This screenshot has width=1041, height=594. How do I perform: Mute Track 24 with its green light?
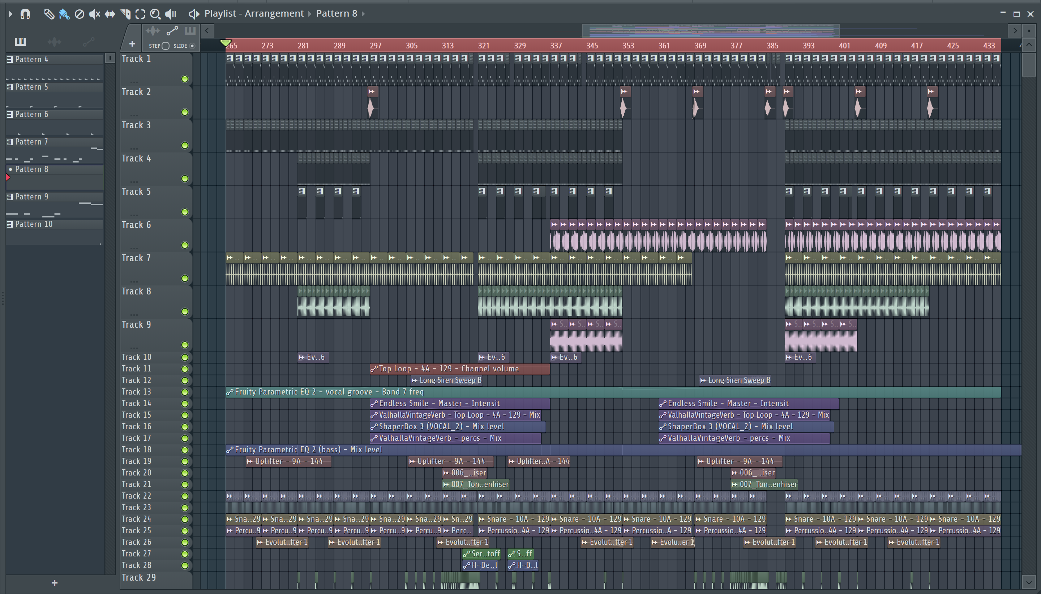pyautogui.click(x=185, y=519)
